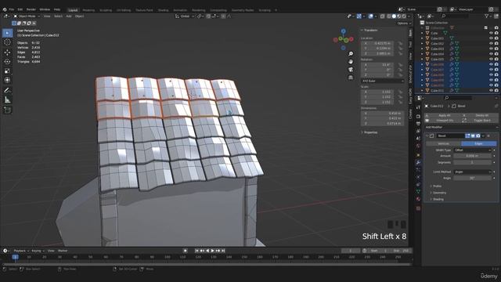Open the Render menu
Screen dimensions: 501x282
(x=31, y=9)
